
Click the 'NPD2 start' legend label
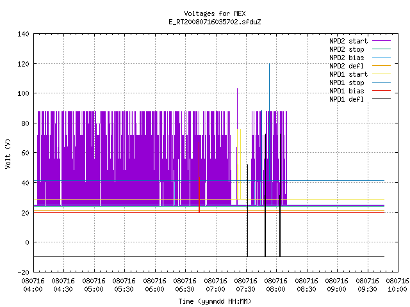coord(348,41)
